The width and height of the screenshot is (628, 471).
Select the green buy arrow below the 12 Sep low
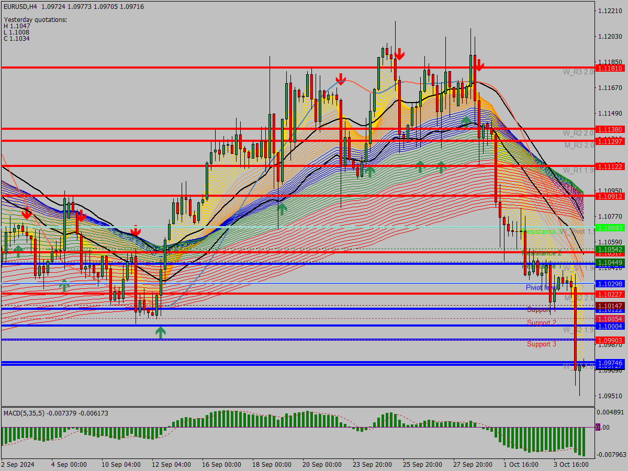[x=161, y=331]
